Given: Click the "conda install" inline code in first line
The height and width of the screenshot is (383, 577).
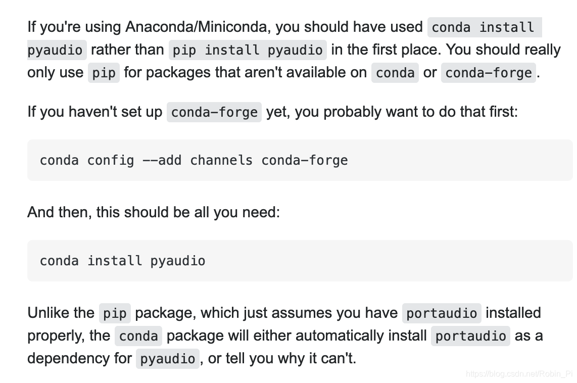Looking at the screenshot, I should (483, 27).
